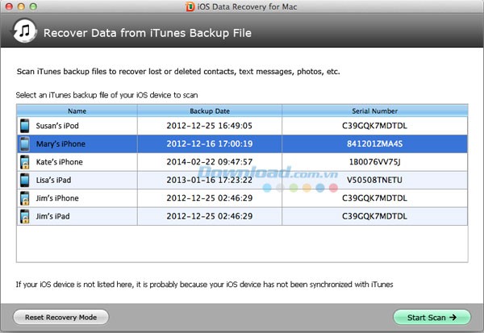
Task: Click the iPad icon beside Jim's iPad
Action: click(x=24, y=216)
